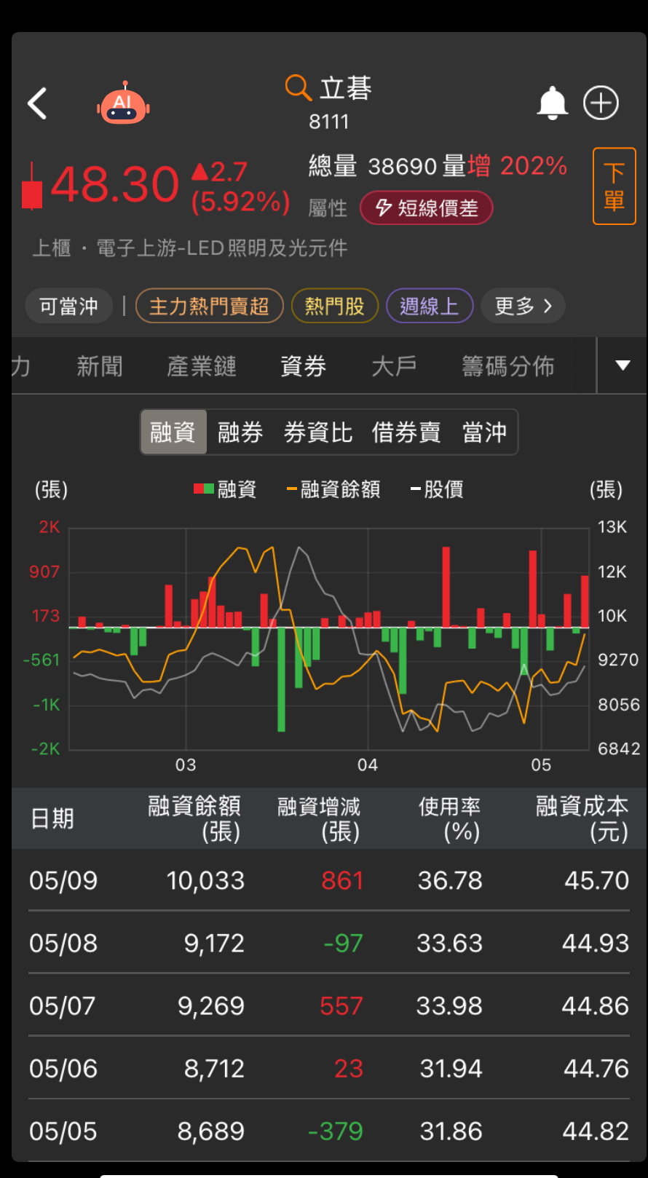Tap the 融資增減 column header
Image resolution: width=648 pixels, height=1178 pixels.
point(319,818)
